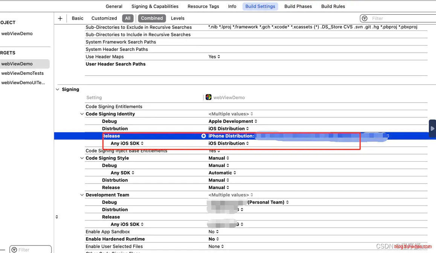Click the build settings Filter search field
The image size is (436, 253).
point(401,18)
